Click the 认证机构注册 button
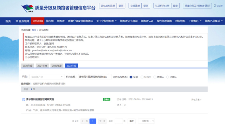Screen dimensions: 225x125 162,6
